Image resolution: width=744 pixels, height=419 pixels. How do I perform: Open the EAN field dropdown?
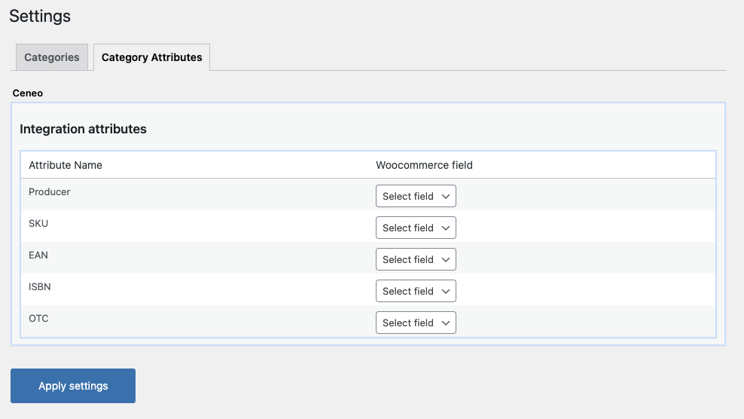click(416, 259)
